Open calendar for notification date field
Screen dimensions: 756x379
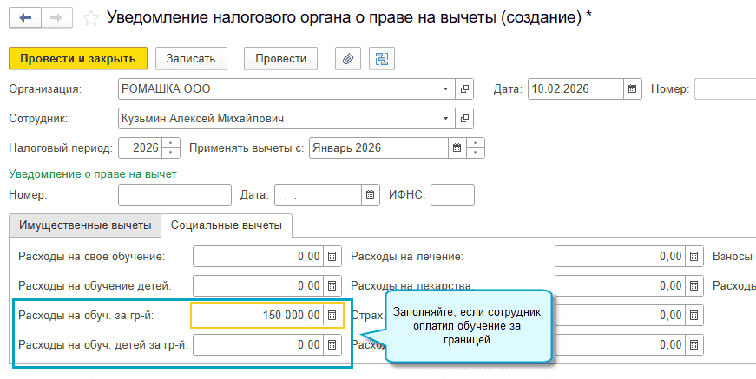coord(371,194)
